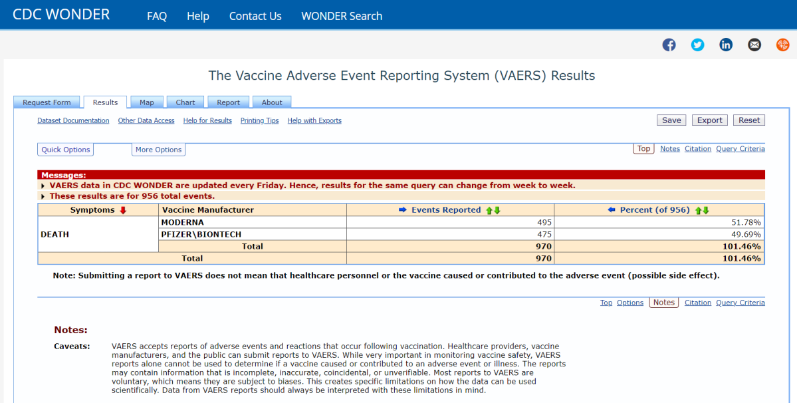
Task: Click green sort arrows beside Percent (of 956)
Action: coord(702,210)
